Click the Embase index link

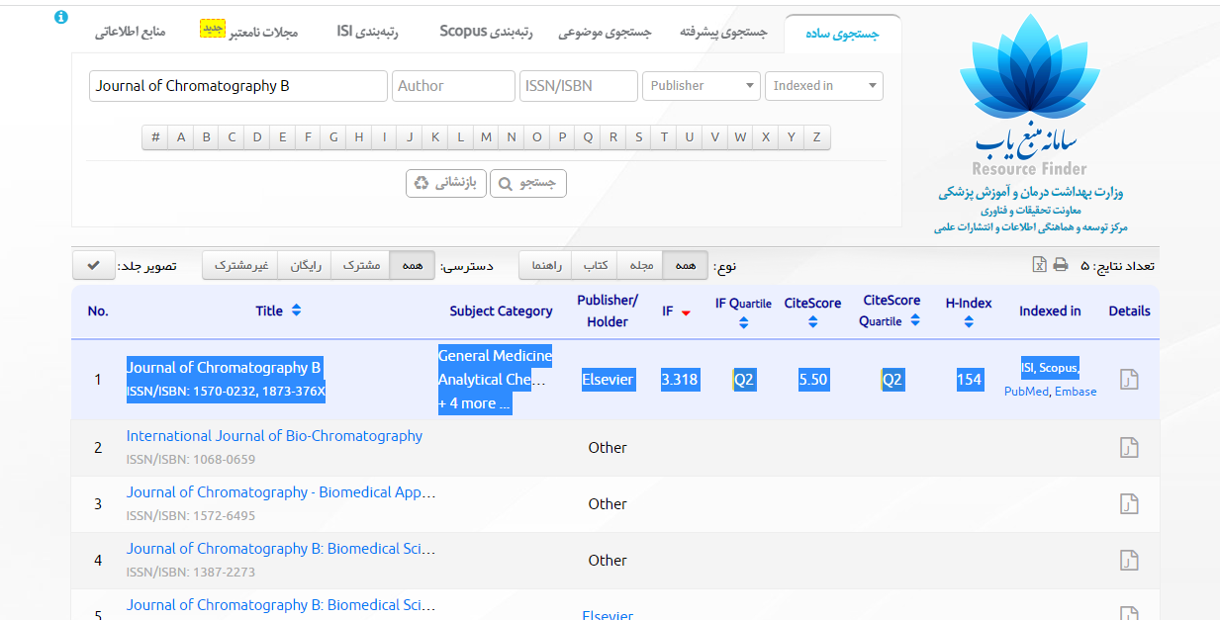point(1076,392)
